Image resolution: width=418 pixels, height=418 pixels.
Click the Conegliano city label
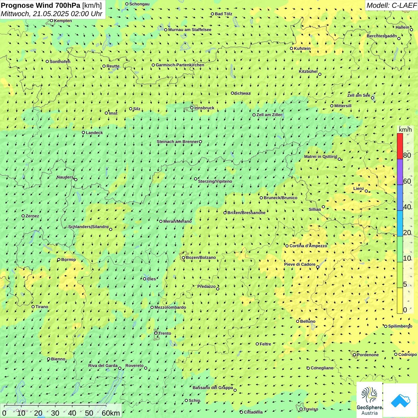(x=322, y=368)
